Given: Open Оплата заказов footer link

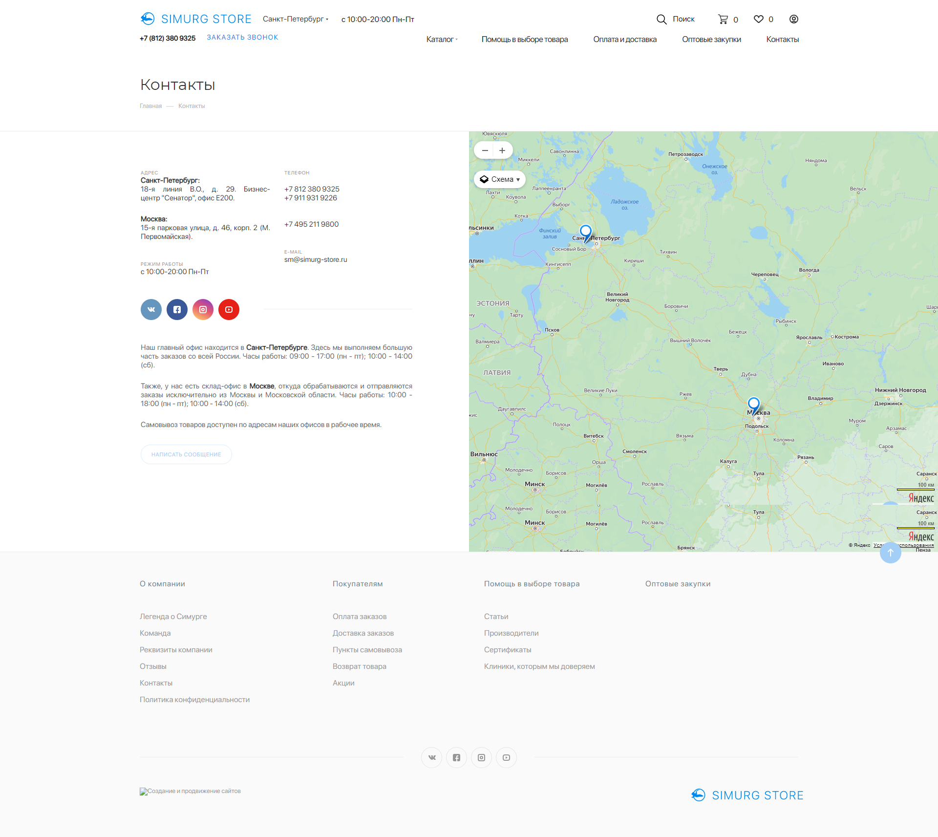Looking at the screenshot, I should click(x=360, y=617).
